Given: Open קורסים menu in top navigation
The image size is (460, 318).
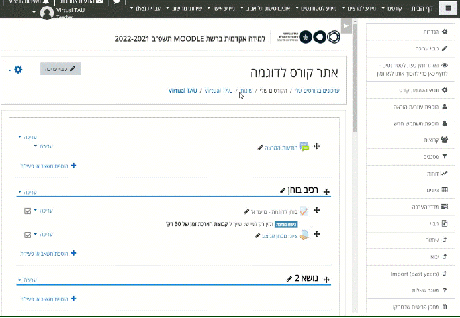Looking at the screenshot, I should coord(392,8).
